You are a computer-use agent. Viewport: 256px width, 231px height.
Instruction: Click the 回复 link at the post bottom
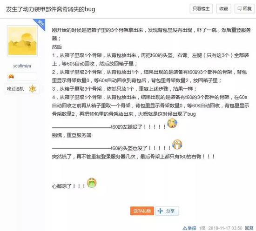[x=249, y=228]
